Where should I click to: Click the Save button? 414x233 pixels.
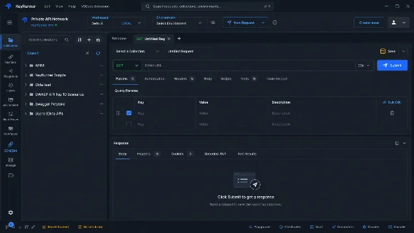(388, 51)
